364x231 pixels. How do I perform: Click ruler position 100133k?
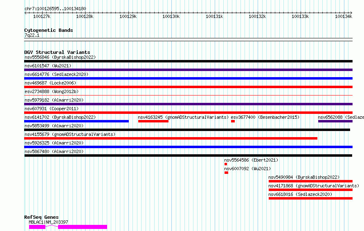(x=300, y=16)
